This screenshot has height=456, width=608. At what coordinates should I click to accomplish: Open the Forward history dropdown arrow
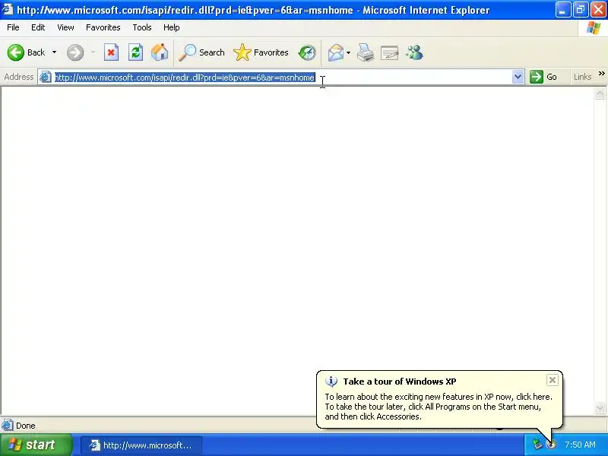click(93, 52)
